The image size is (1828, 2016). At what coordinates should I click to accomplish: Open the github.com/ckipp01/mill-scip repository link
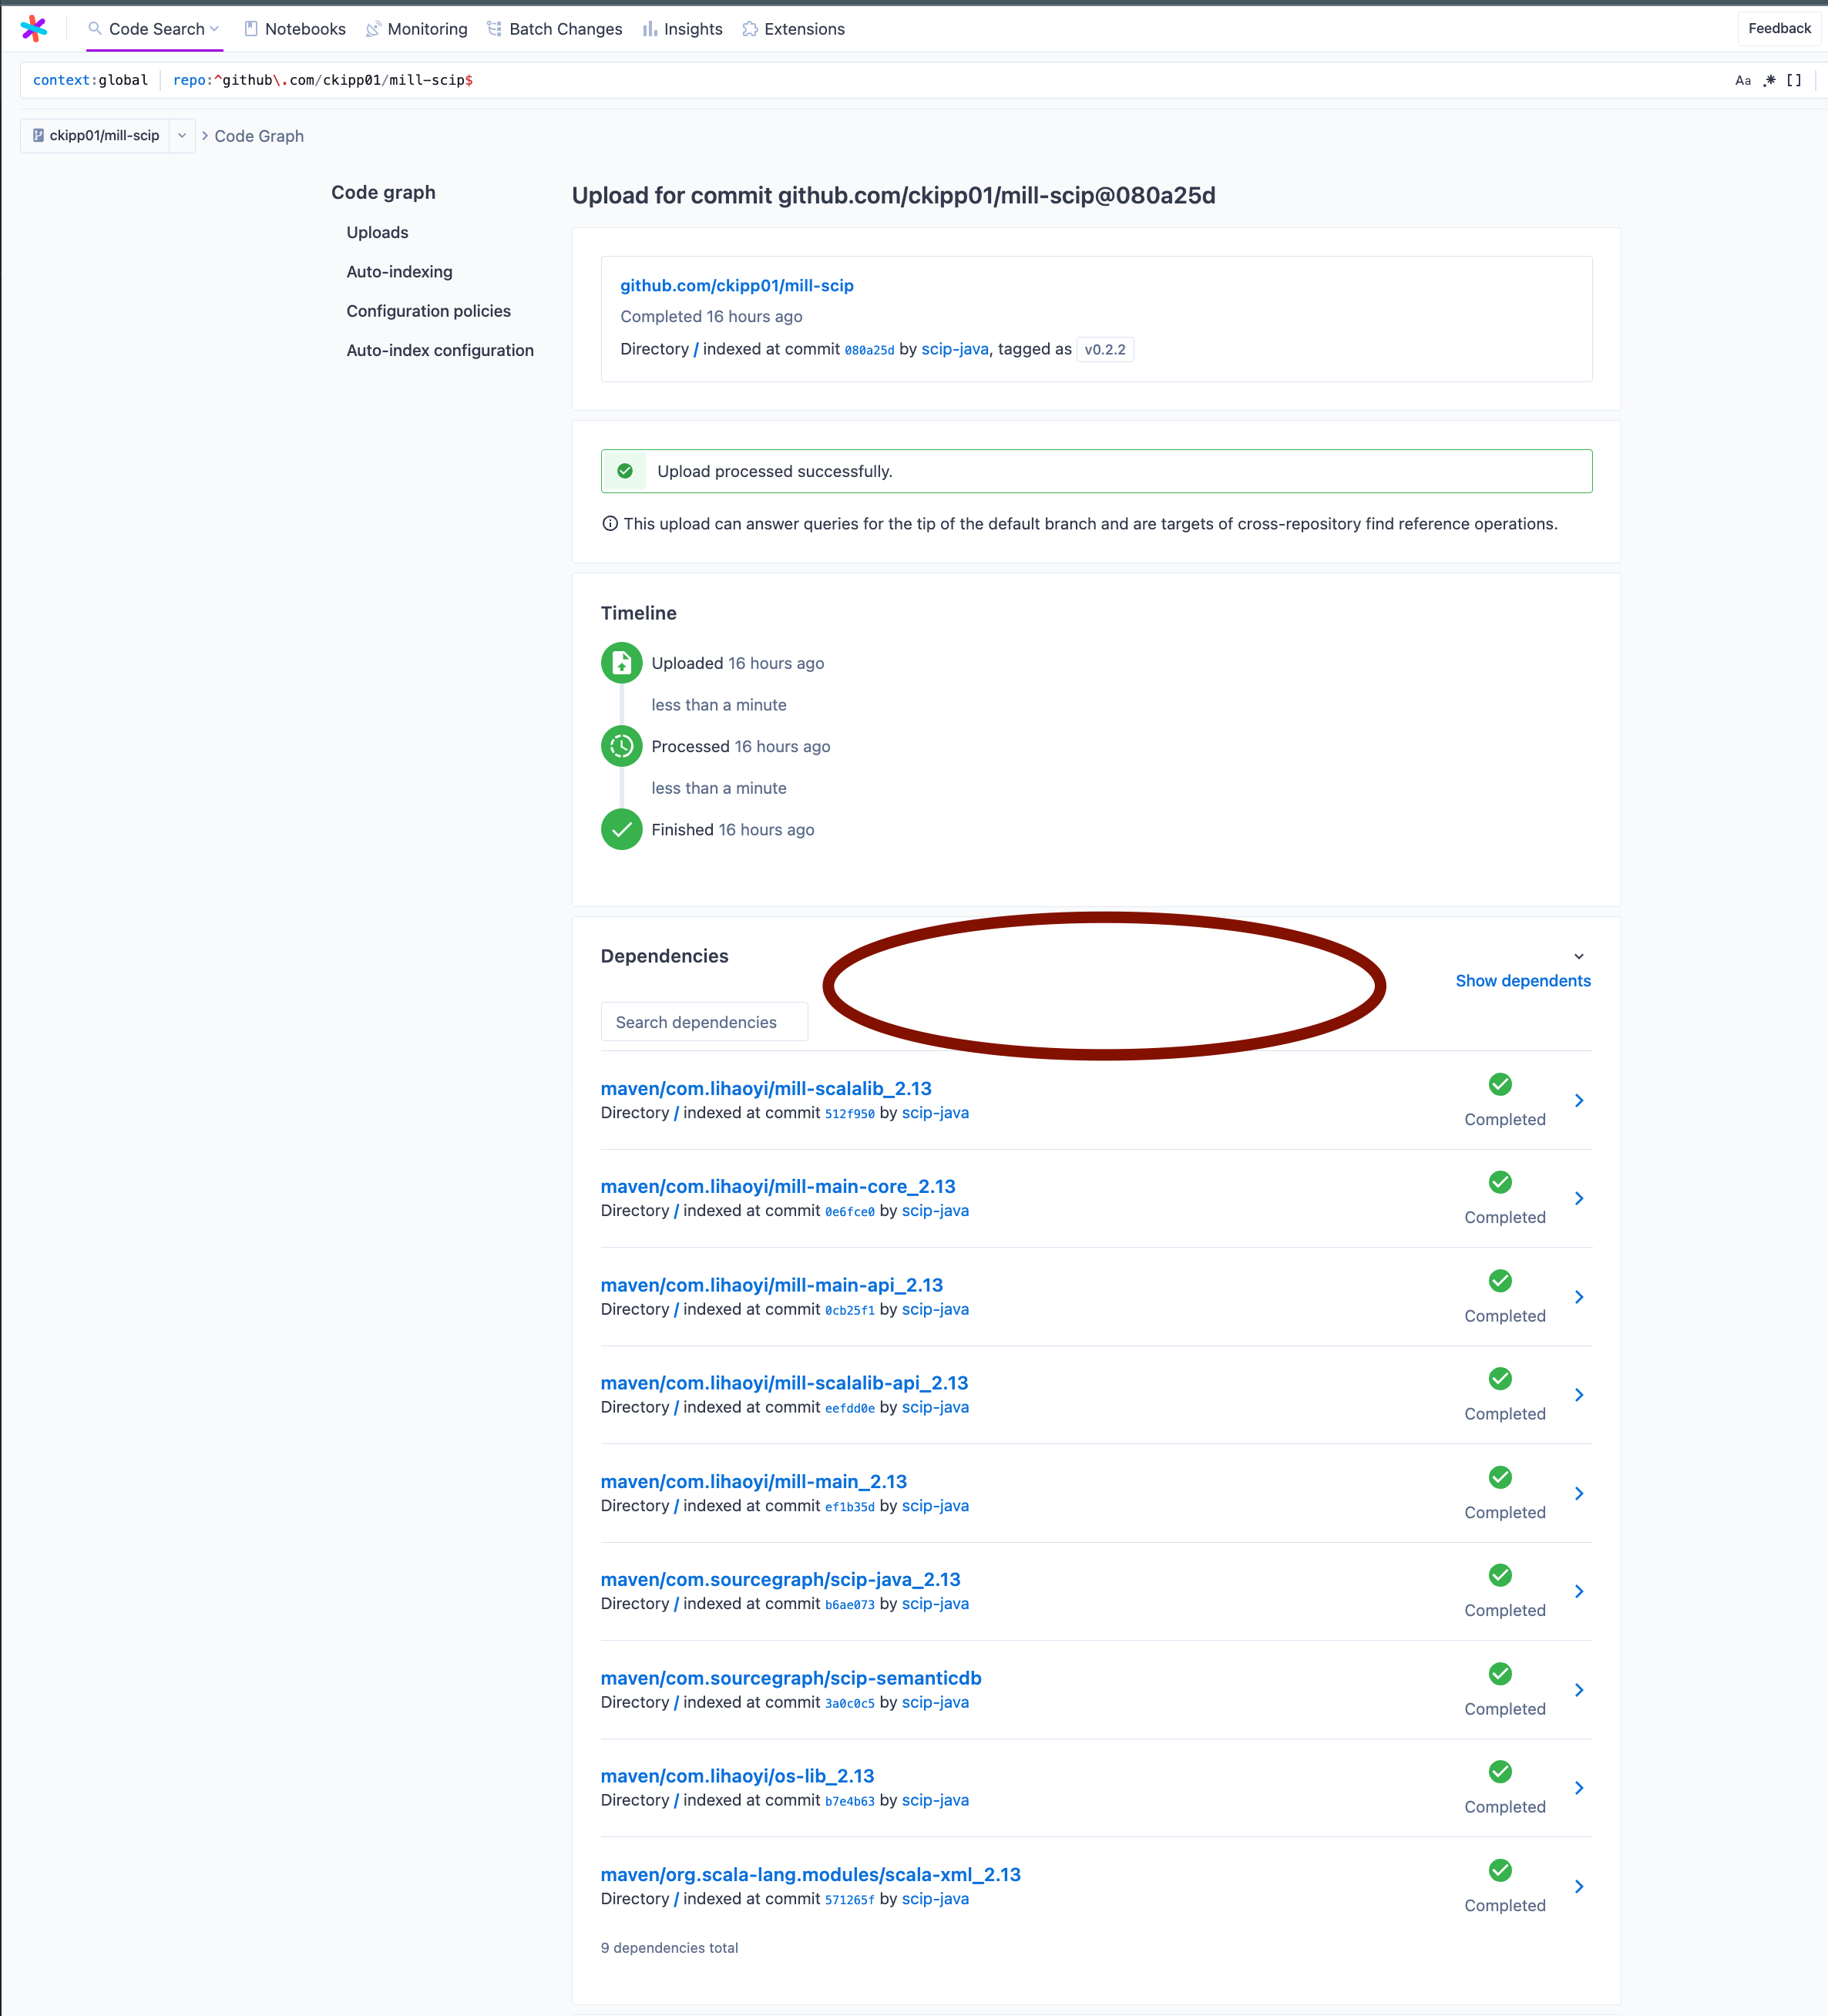point(736,285)
